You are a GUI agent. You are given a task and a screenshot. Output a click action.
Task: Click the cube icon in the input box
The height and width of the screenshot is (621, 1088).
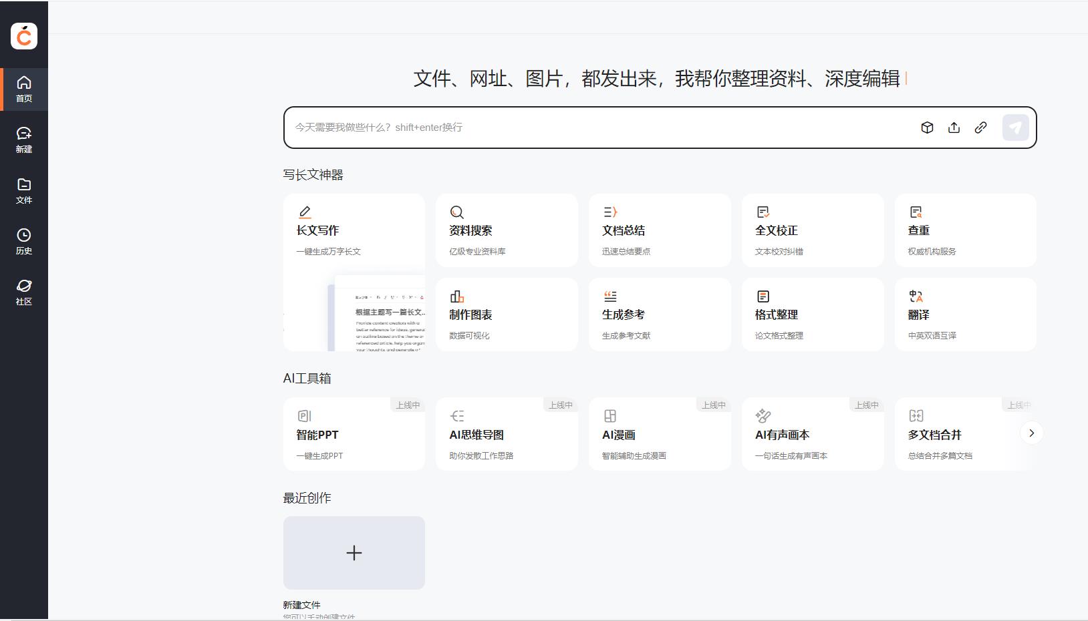927,128
